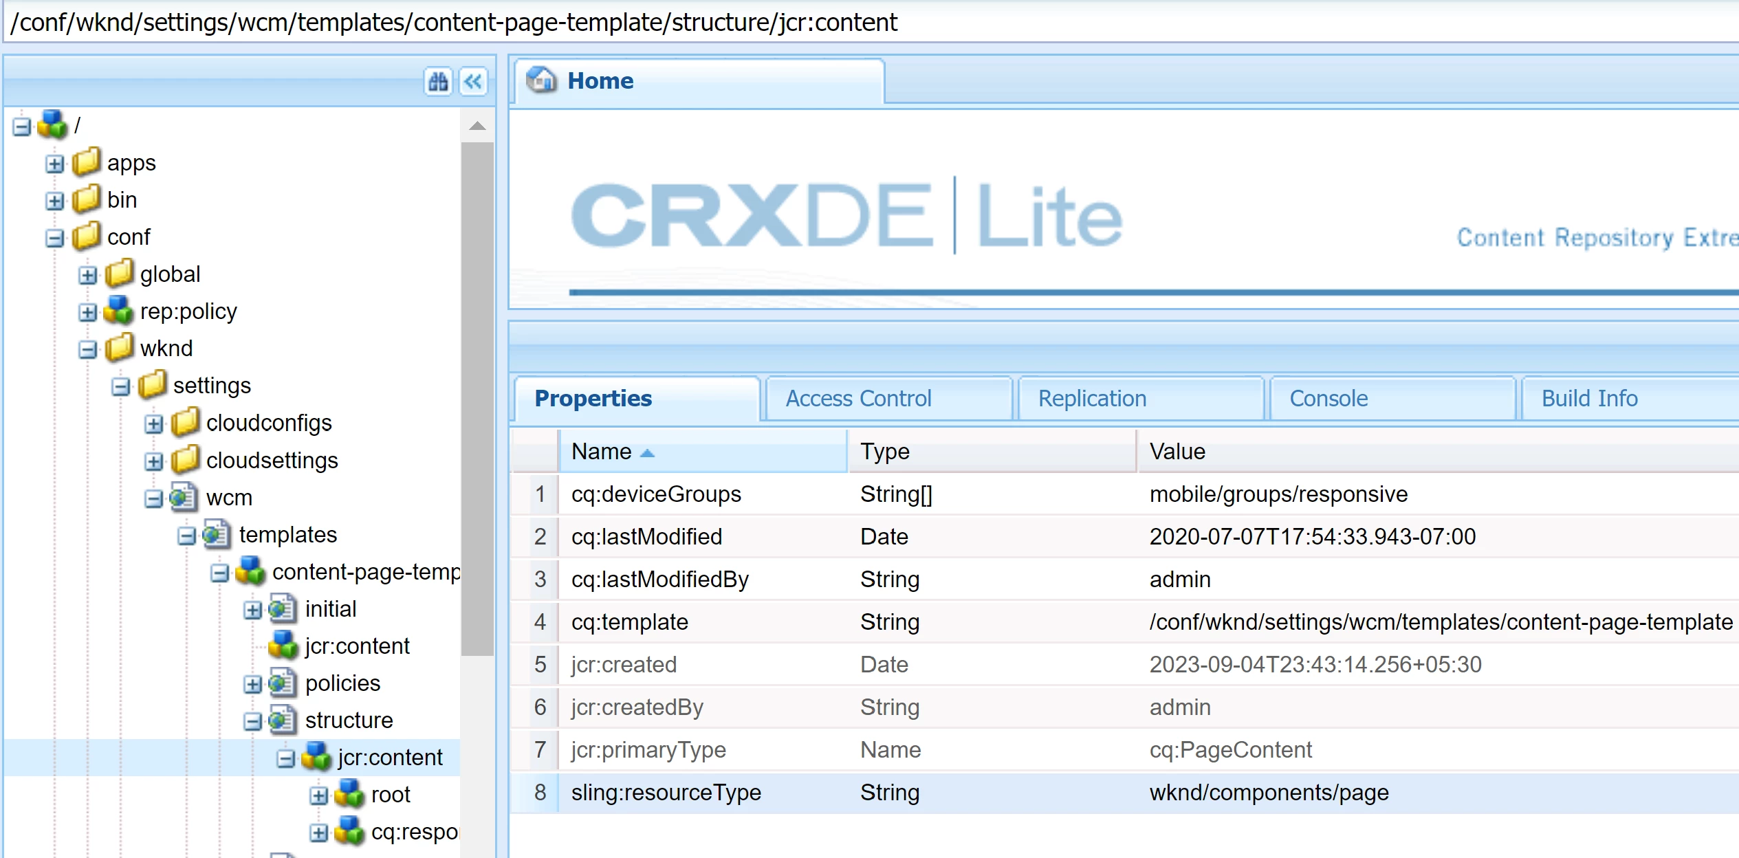Click the wcm page node icon
This screenshot has height=858, width=1739.
point(184,497)
